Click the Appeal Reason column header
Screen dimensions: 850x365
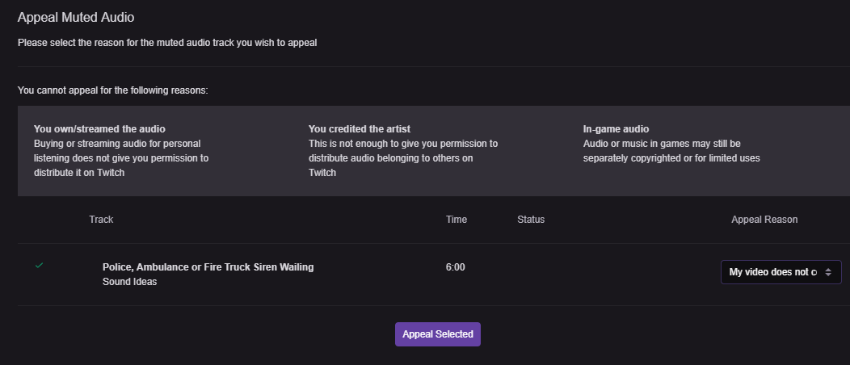click(x=764, y=220)
